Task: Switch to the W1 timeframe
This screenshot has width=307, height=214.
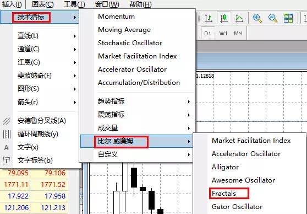Action: click(223, 34)
